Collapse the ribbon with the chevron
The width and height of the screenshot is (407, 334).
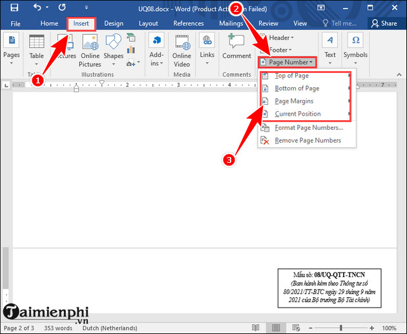399,74
